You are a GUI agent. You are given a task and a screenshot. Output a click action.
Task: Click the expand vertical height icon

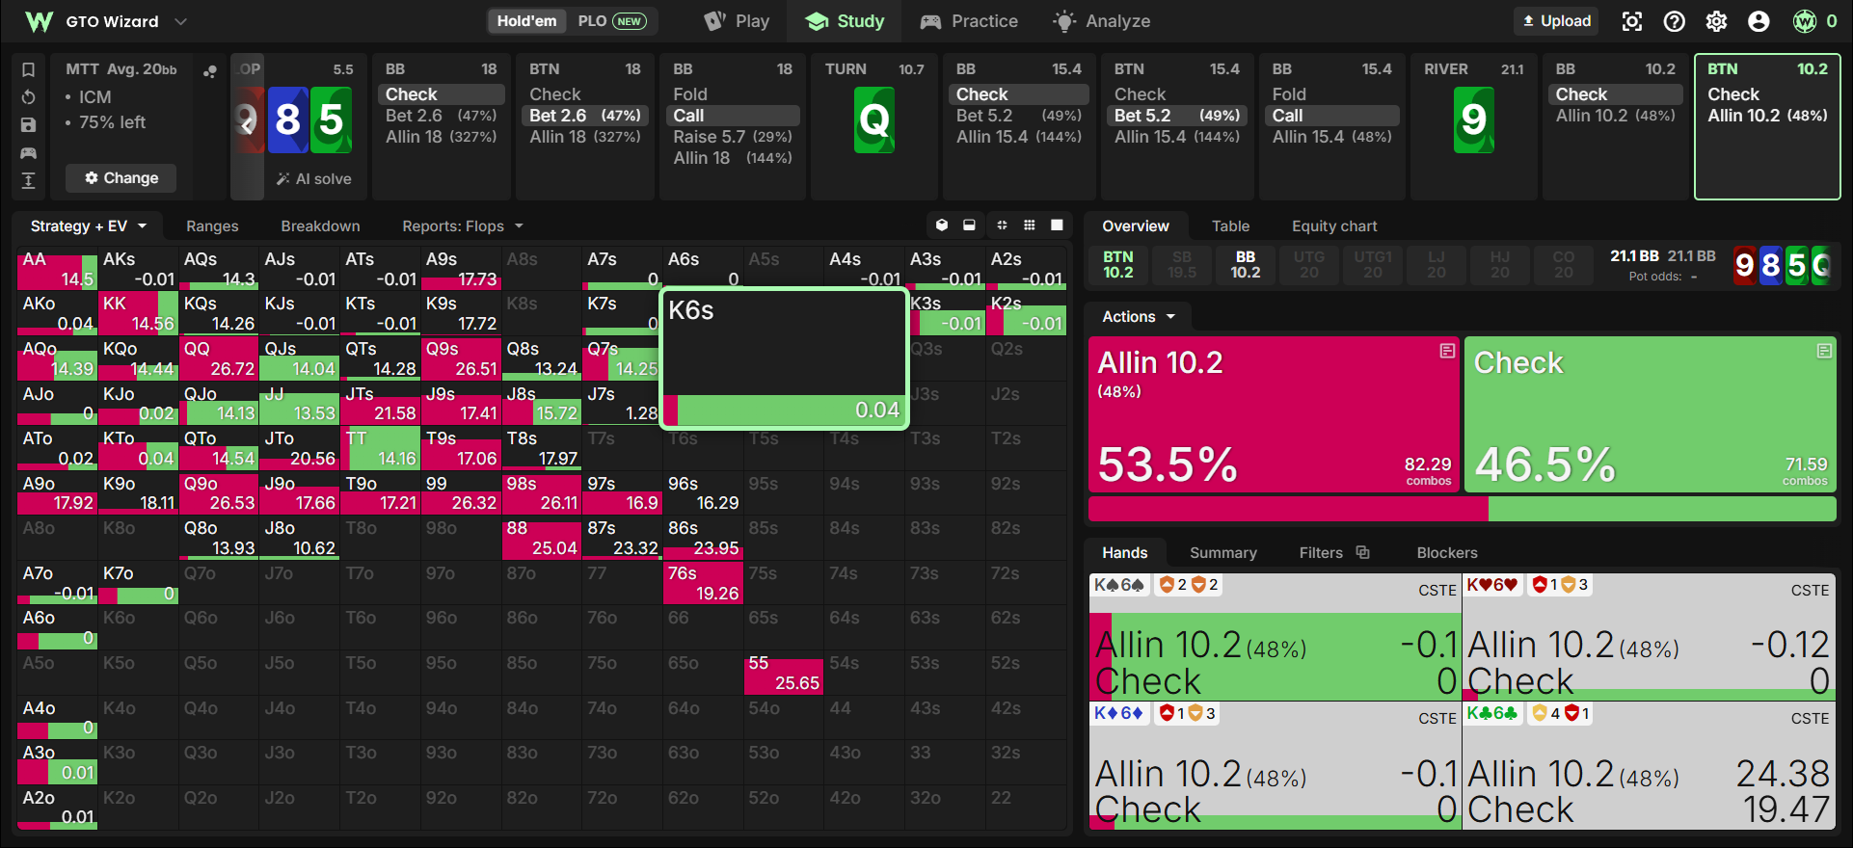[x=29, y=180]
